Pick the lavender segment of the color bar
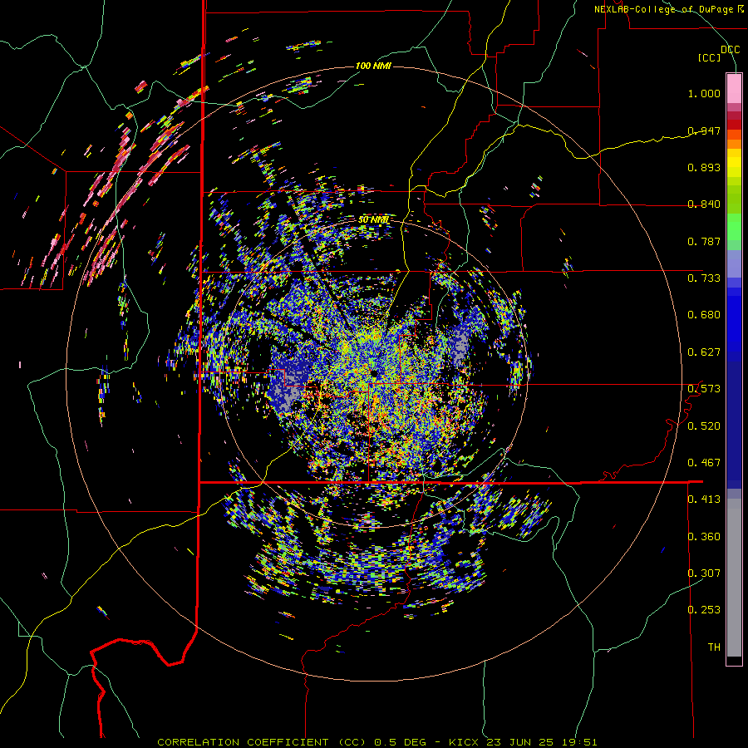748x748 pixels. pos(734,263)
